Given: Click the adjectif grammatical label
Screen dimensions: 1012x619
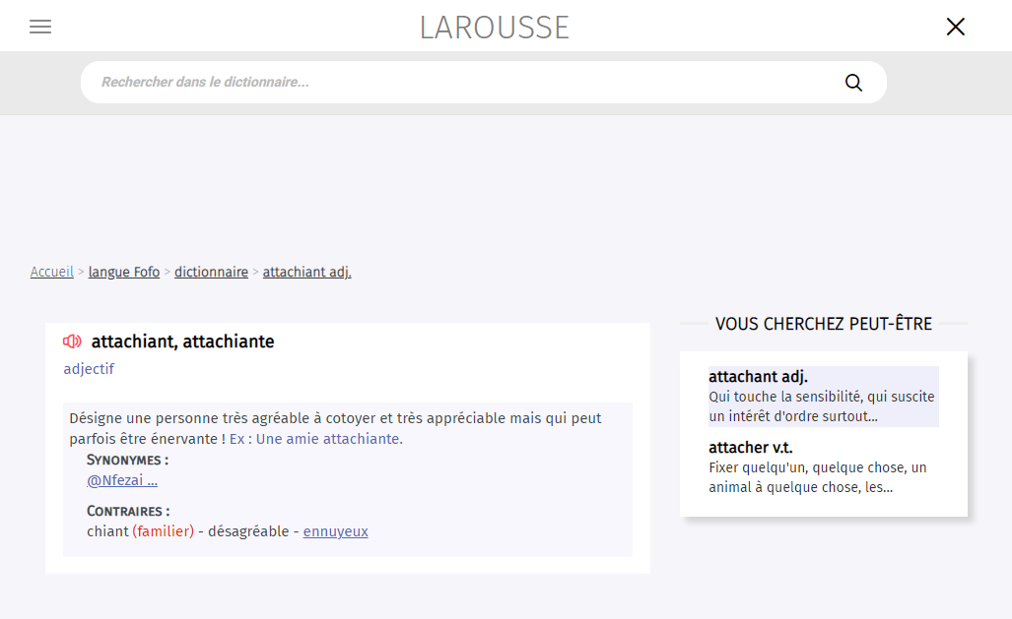Looking at the screenshot, I should (89, 369).
